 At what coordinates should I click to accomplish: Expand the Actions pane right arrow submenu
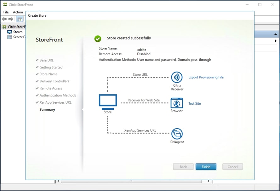click(x=276, y=41)
